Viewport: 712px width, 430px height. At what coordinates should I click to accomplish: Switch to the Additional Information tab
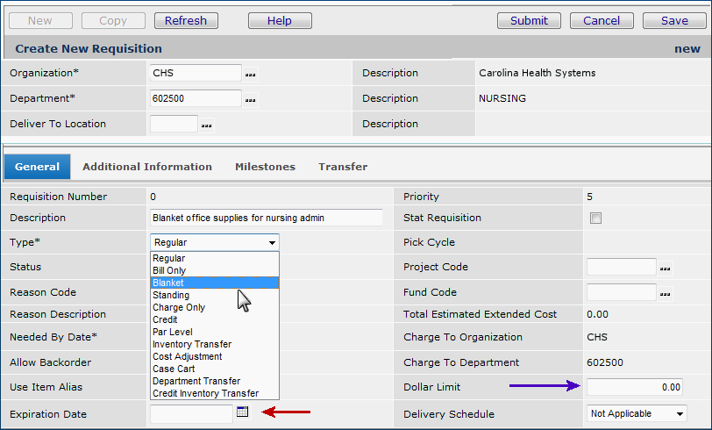tap(147, 167)
